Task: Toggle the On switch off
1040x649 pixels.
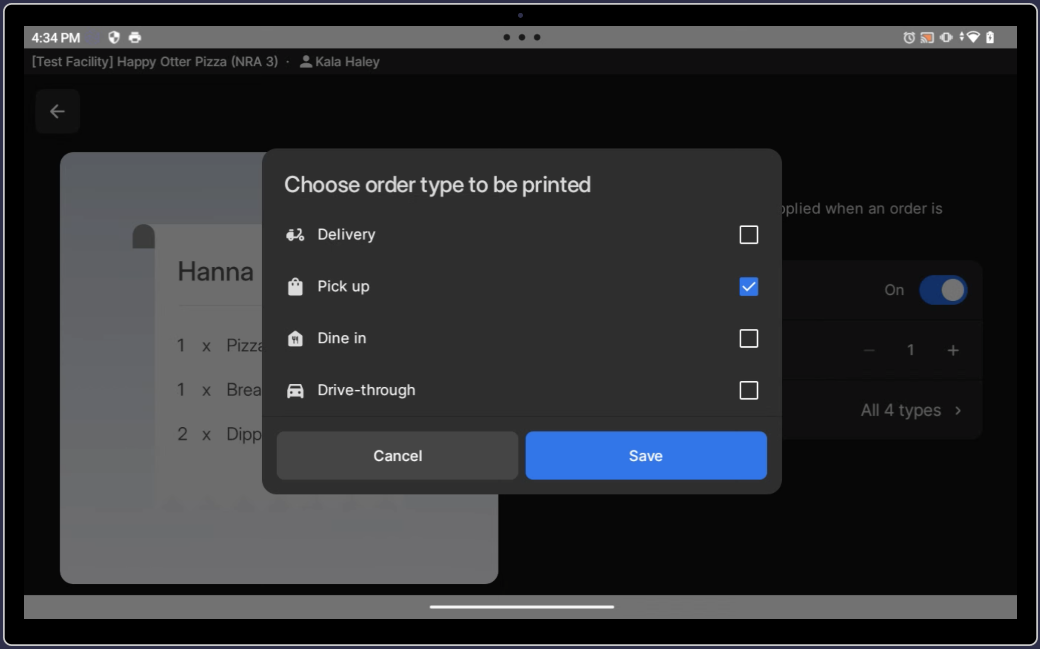Action: [x=943, y=290]
